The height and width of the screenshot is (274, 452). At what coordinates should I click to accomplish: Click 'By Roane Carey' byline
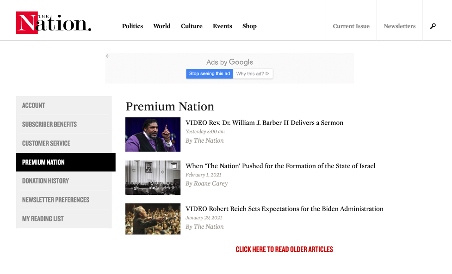[207, 183]
